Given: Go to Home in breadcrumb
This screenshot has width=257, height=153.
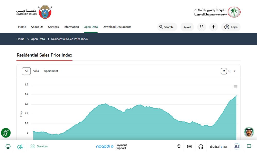Looking at the screenshot, I should point(20,39).
